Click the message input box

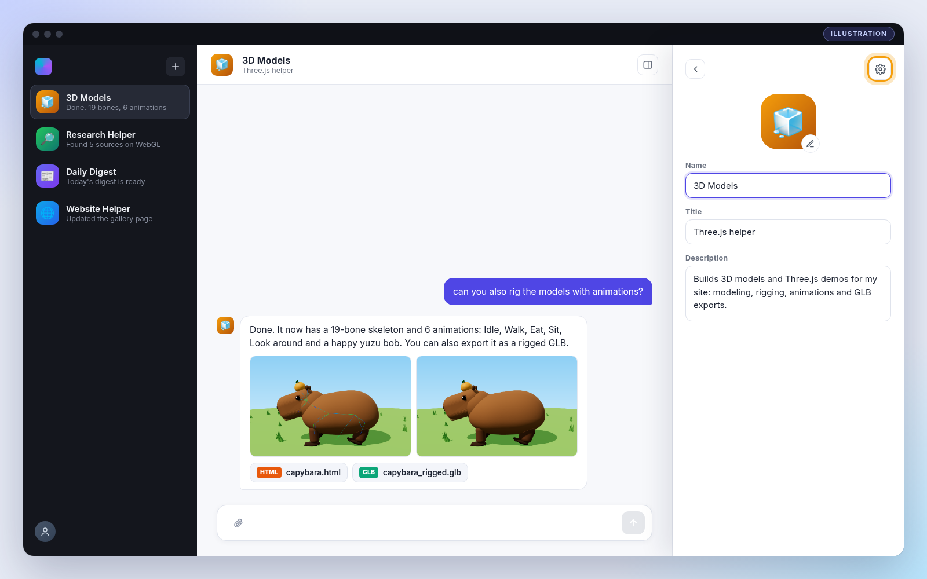point(435,523)
